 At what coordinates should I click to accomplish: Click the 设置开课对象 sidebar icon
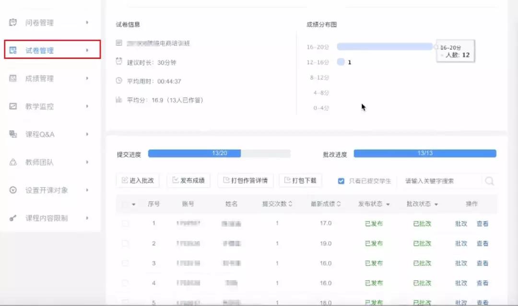click(13, 190)
